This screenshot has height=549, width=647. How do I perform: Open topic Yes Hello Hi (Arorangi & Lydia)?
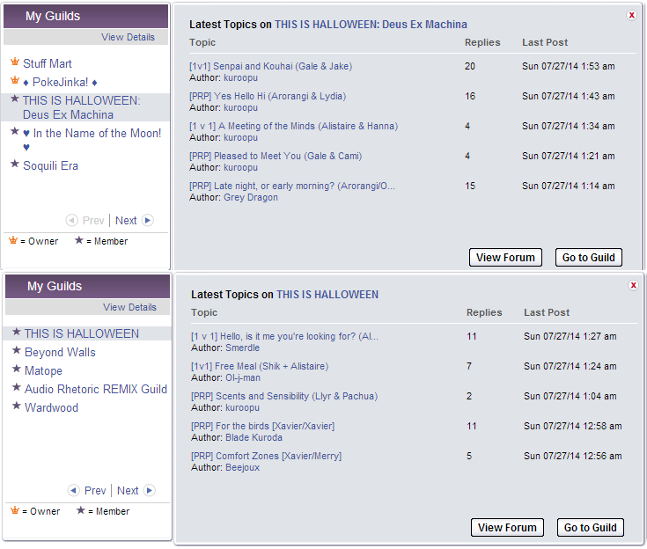tap(268, 97)
